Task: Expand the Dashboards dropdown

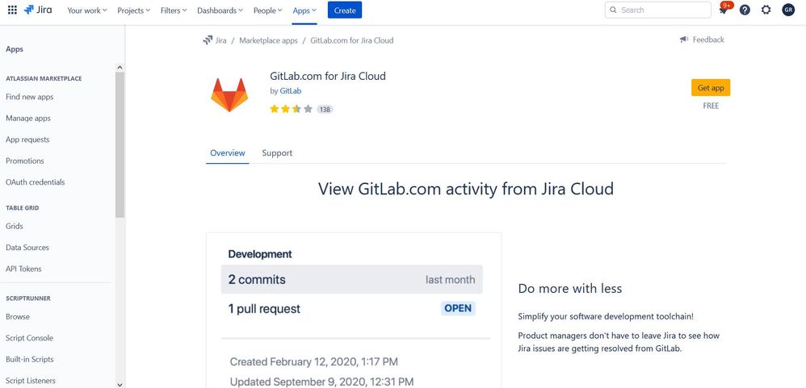Action: tap(220, 10)
